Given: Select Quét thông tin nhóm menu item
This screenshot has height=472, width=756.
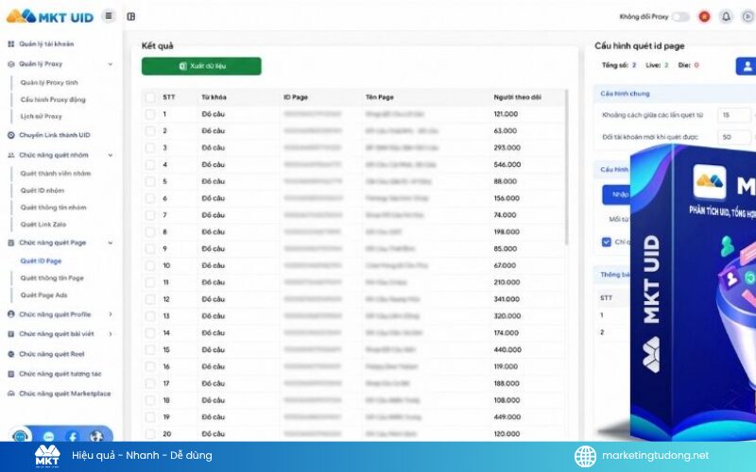Looking at the screenshot, I should tap(54, 208).
